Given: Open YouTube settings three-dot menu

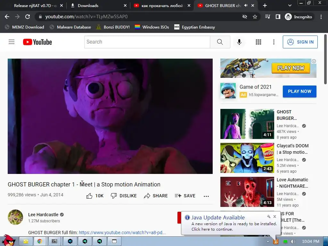Looking at the screenshot, I should pyautogui.click(x=274, y=42).
